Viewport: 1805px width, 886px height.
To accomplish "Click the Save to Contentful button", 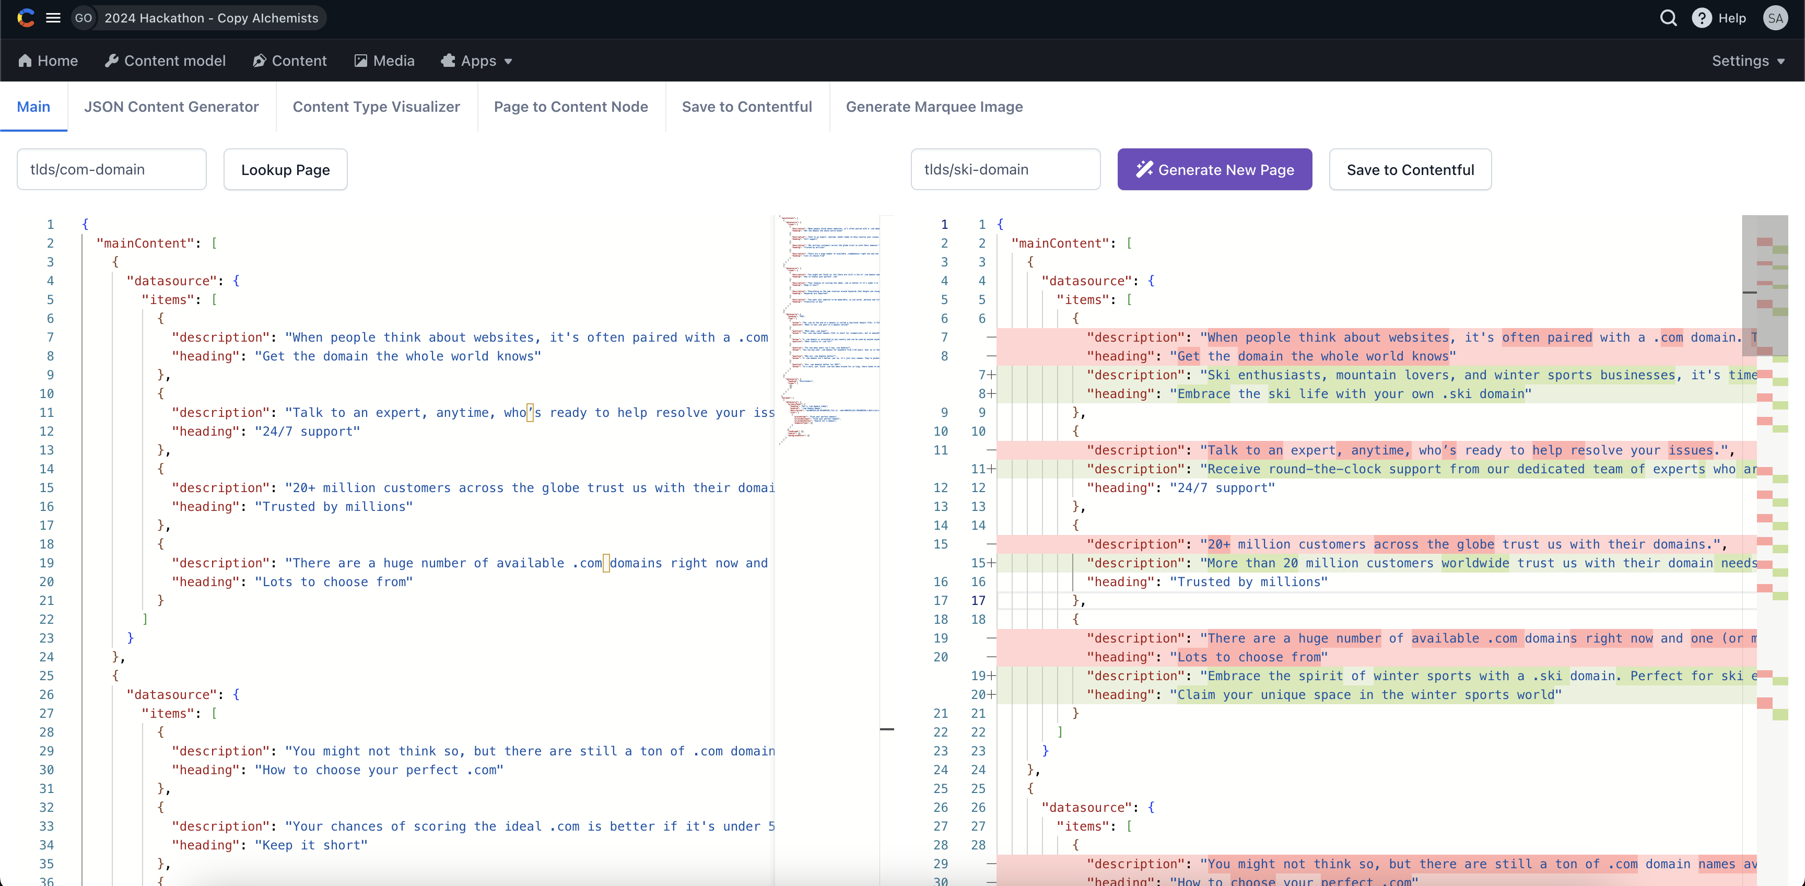I will (x=1410, y=169).
